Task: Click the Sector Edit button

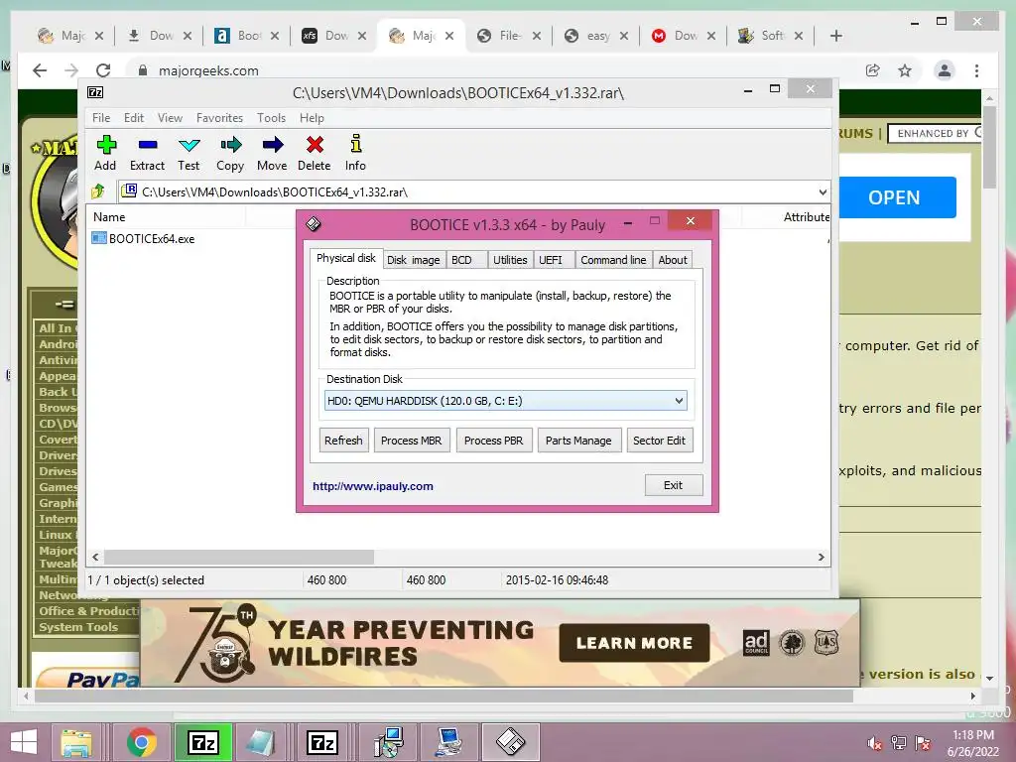Action: click(659, 440)
